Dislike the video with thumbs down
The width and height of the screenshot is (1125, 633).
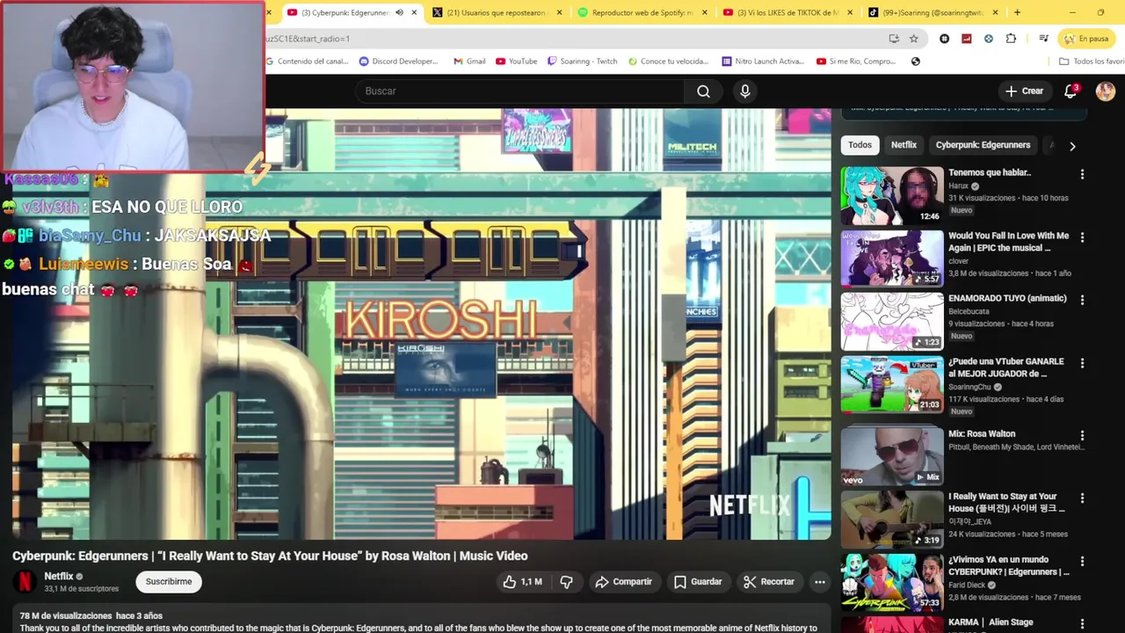[x=567, y=582]
